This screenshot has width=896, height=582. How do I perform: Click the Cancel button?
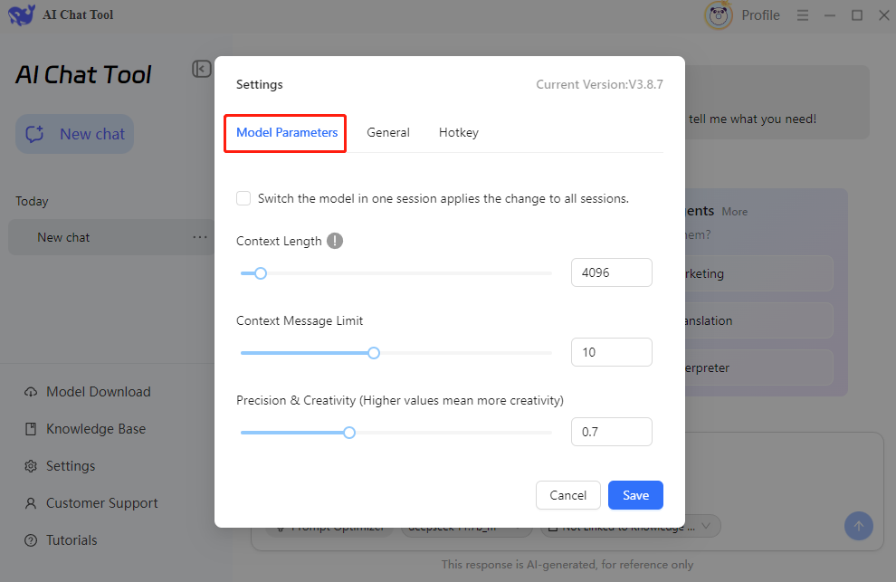click(568, 495)
